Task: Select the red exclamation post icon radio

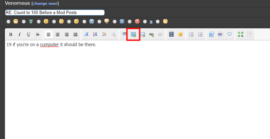Action: point(130,21)
